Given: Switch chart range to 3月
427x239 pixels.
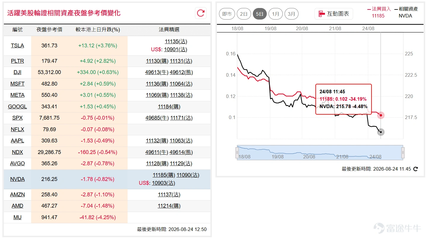Looking at the screenshot, I should (x=291, y=14).
